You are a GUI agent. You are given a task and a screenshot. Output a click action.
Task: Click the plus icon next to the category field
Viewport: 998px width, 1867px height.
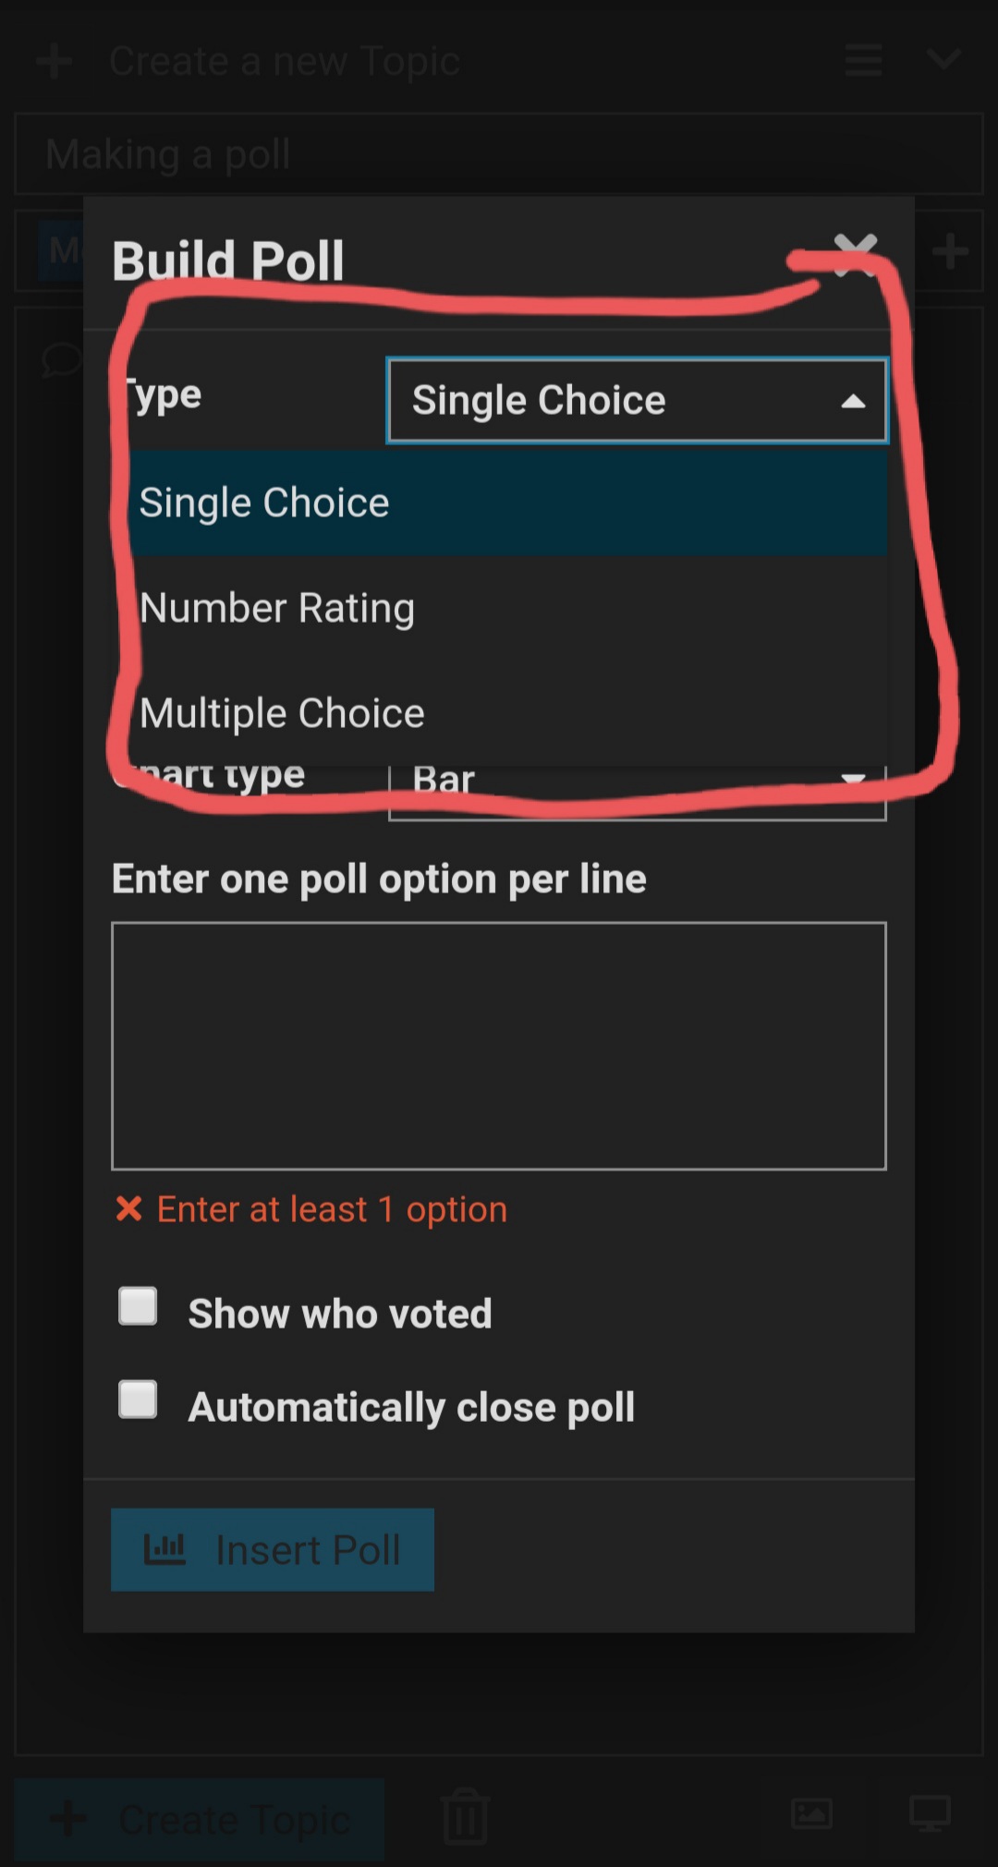pyautogui.click(x=950, y=251)
